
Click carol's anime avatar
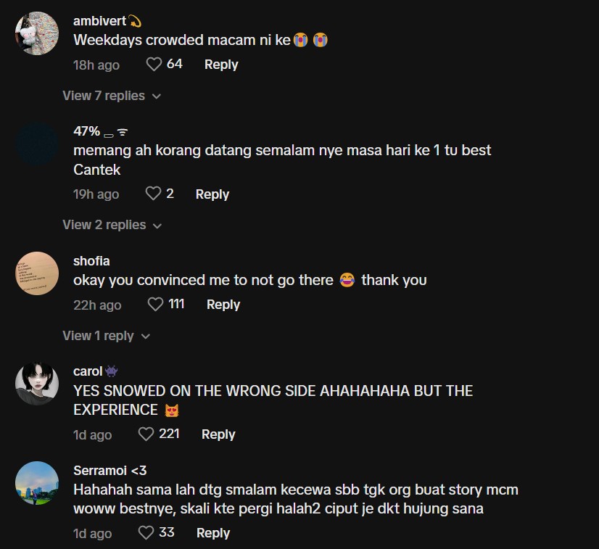click(36, 384)
